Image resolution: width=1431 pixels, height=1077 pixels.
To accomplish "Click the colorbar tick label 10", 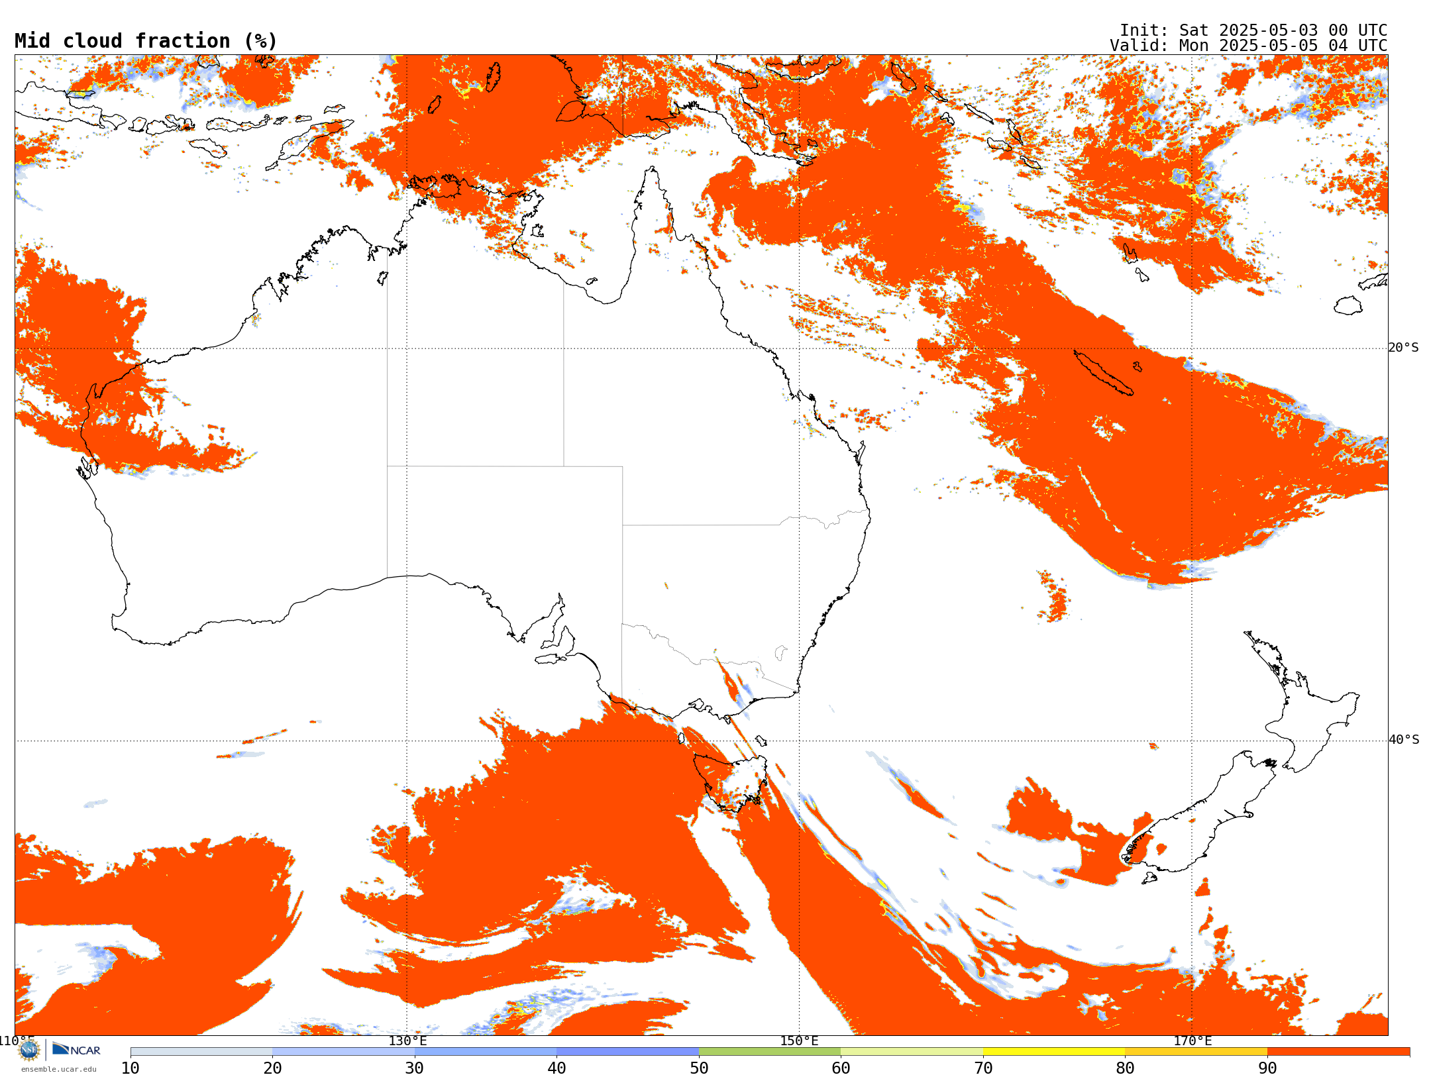I will pos(131,1068).
